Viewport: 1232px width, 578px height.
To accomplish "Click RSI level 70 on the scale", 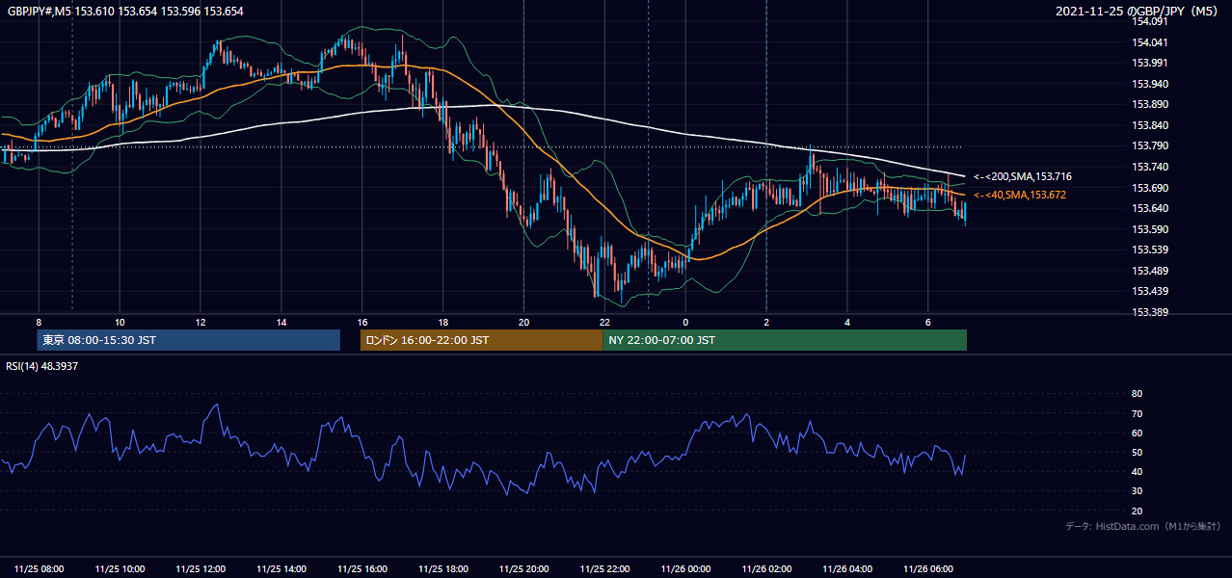I will [1138, 413].
